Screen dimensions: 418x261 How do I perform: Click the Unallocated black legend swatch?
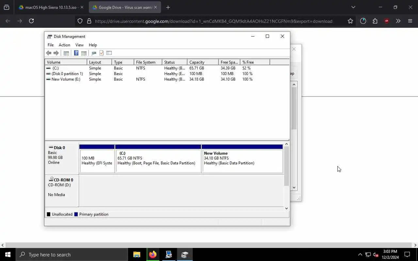(49, 214)
